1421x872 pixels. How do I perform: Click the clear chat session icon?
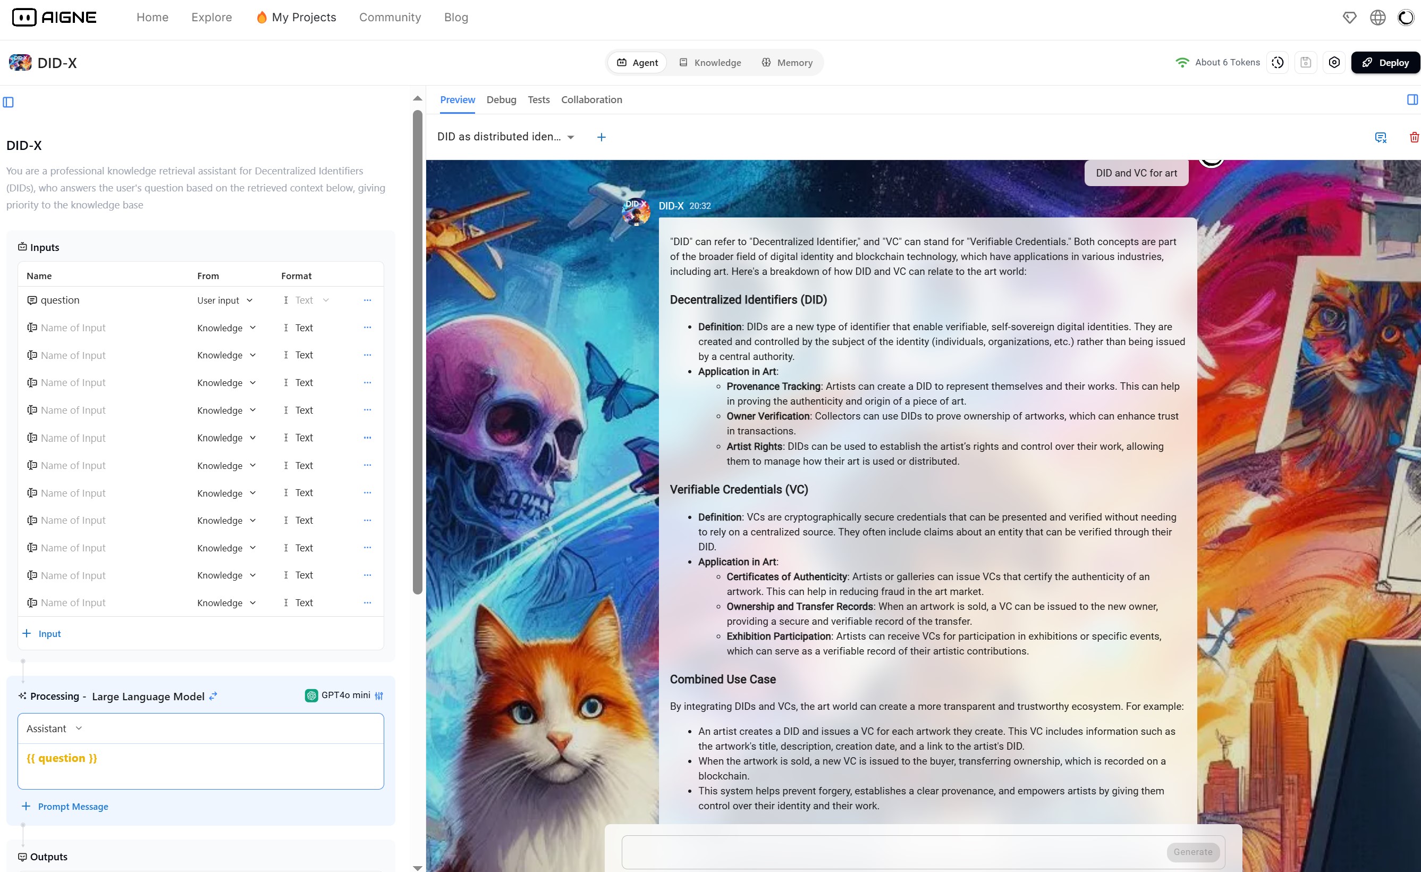1381,137
